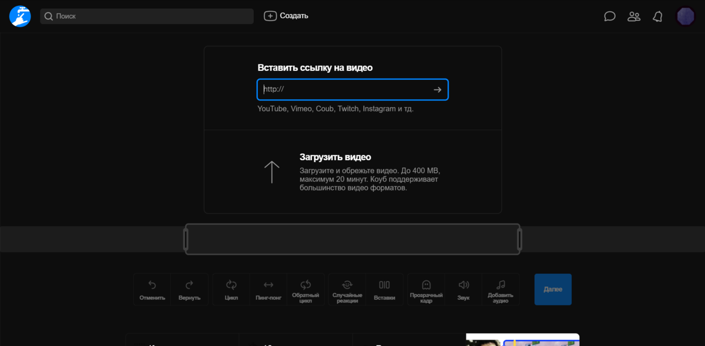The image size is (705, 346).
Task: Select the Цикл loop mode
Action: point(231,290)
